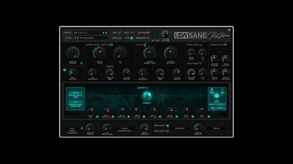Toggle the Dry/Wet link button
The image size is (293, 164).
click(x=82, y=63)
